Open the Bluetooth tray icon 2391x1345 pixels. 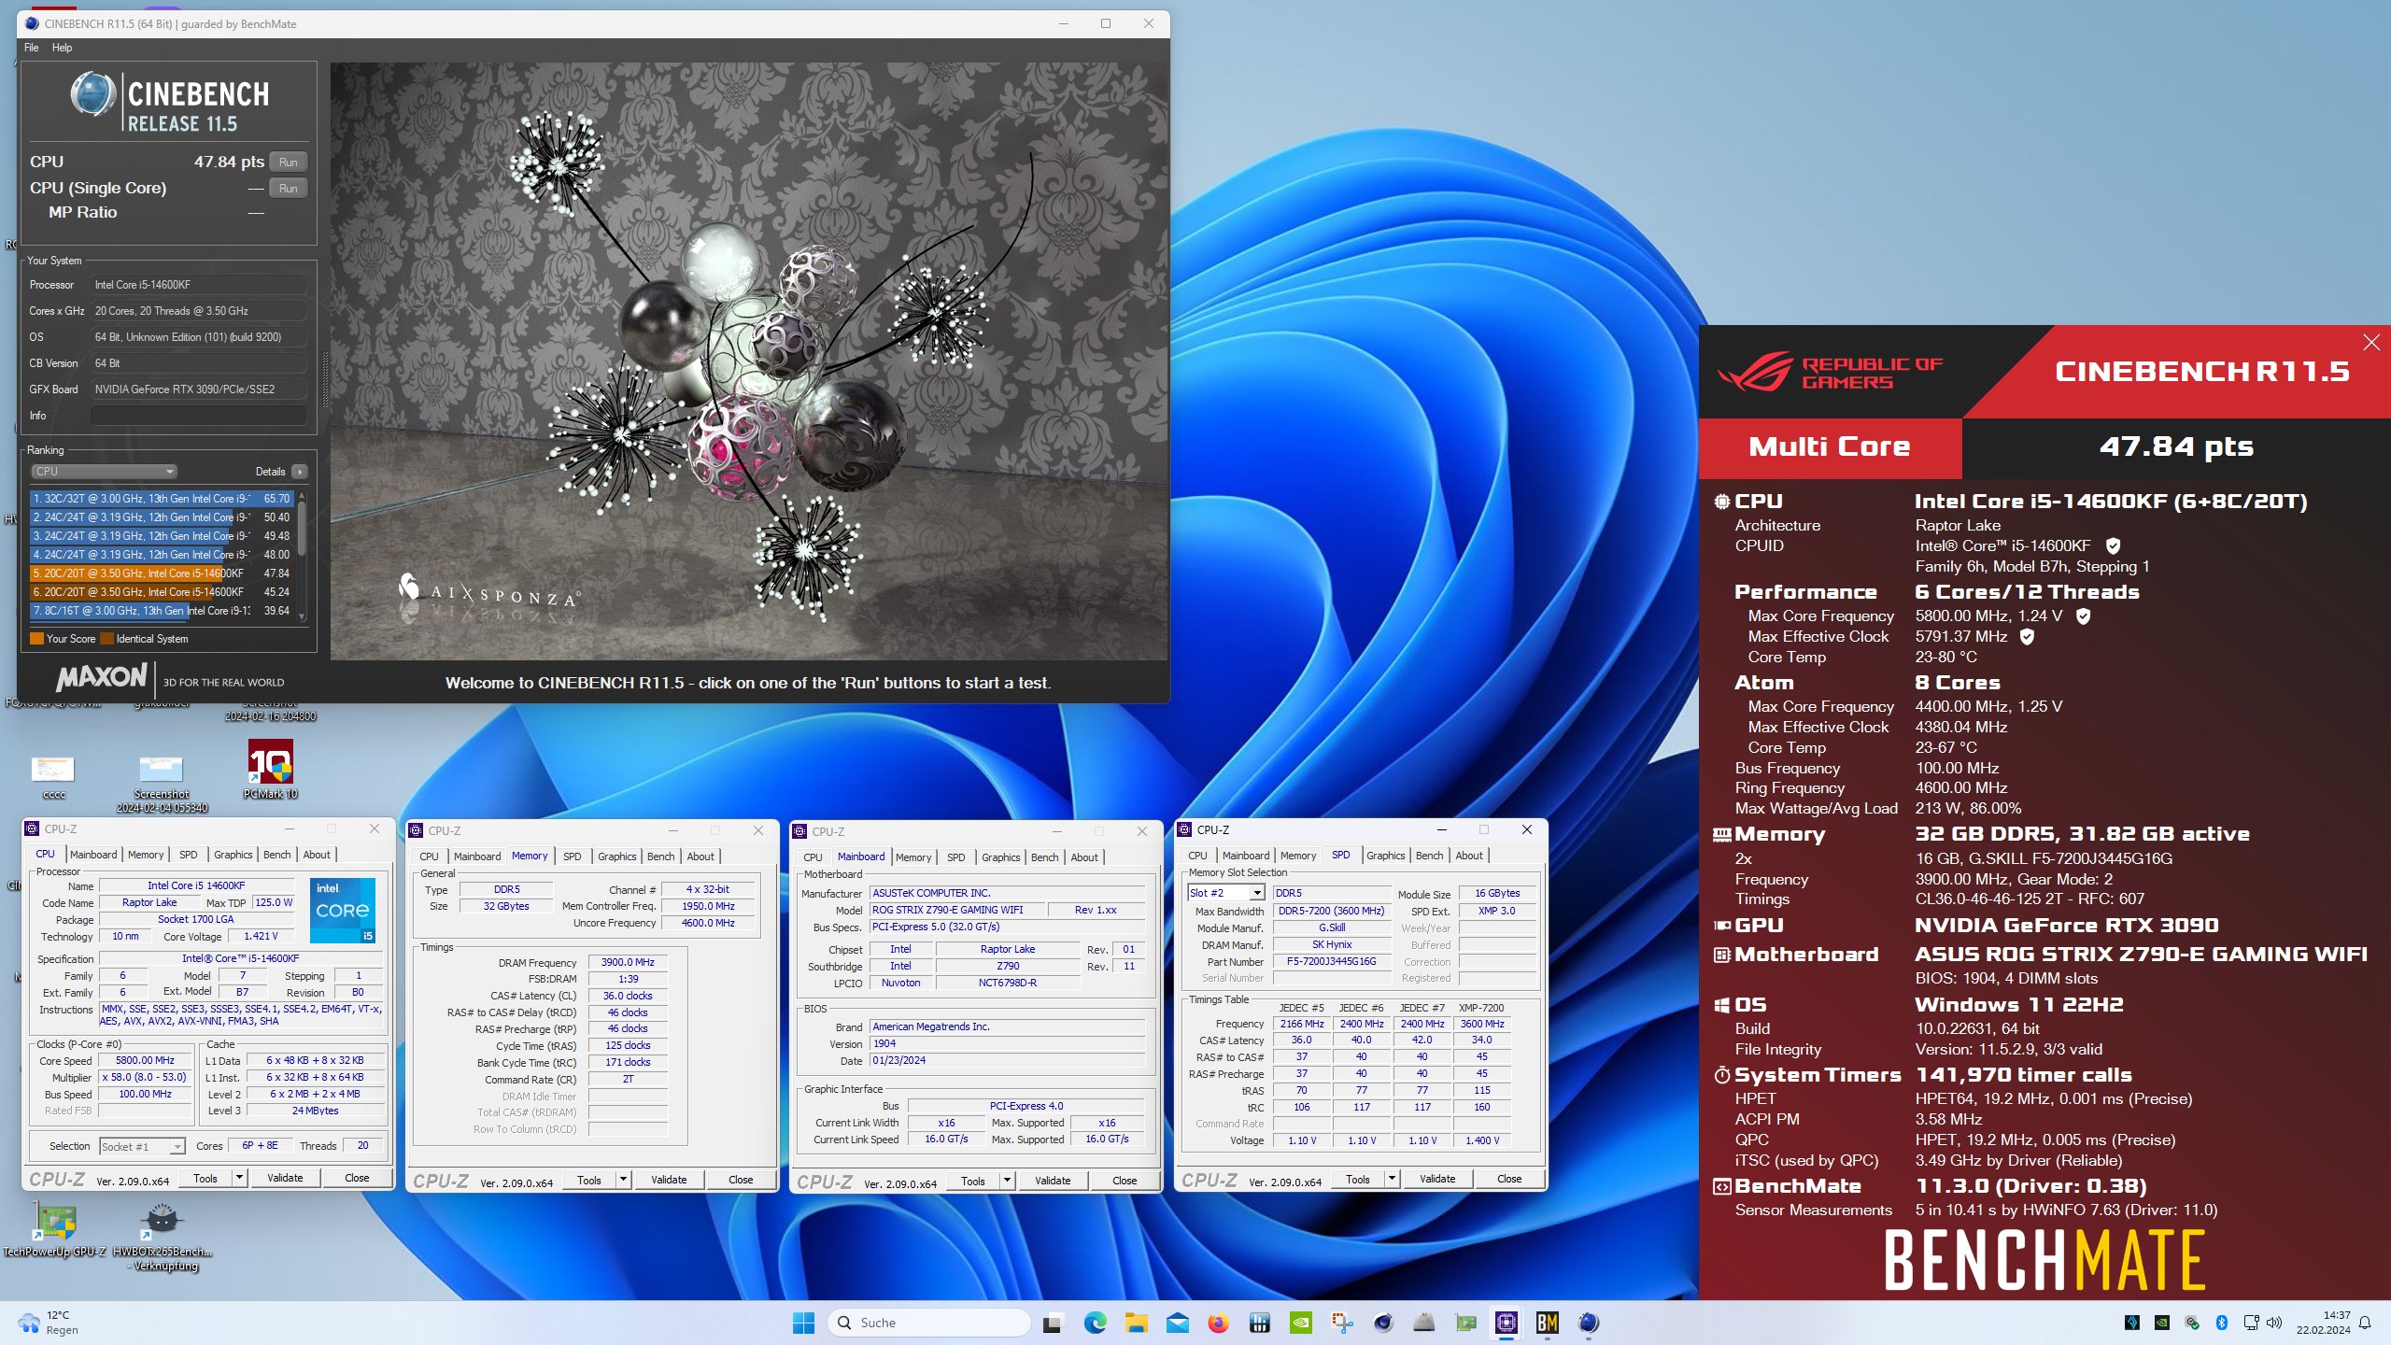coord(2222,1323)
